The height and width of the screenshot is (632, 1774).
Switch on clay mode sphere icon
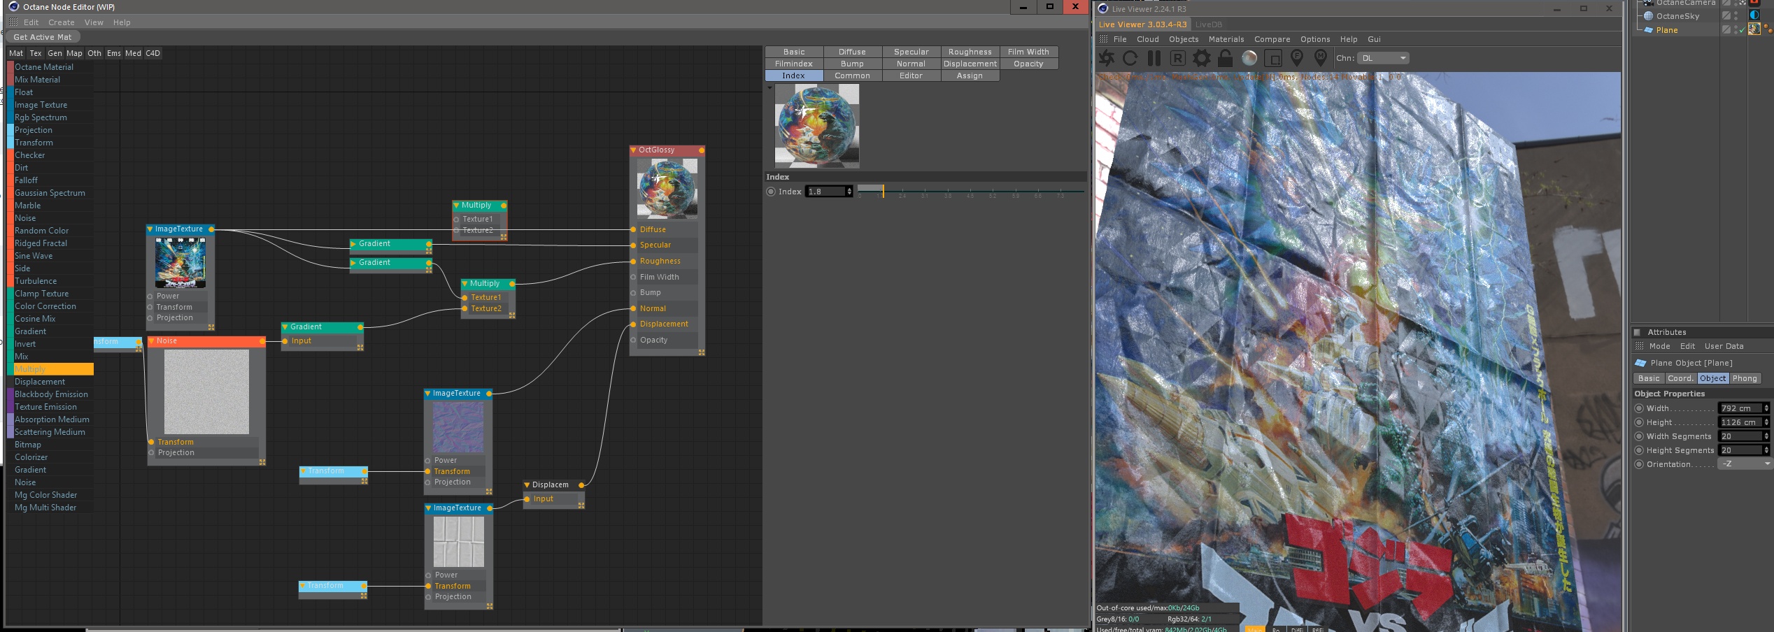pos(1249,58)
